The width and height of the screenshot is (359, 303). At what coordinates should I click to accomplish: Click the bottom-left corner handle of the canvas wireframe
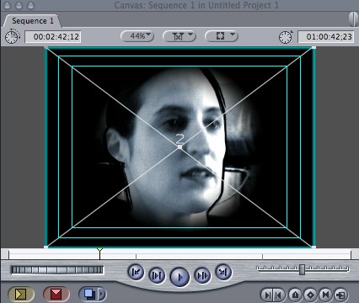tap(46, 247)
